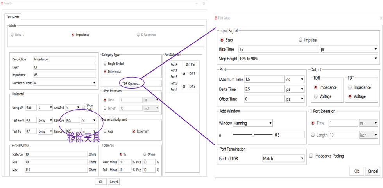Choose Differential category type
Viewport: 383px width, 188px height.
pos(105,71)
